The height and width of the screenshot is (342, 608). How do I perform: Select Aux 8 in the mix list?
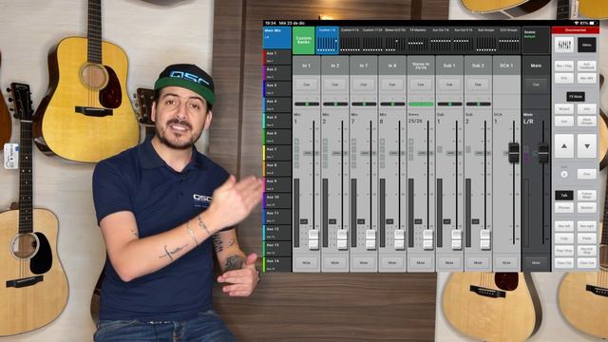[x=277, y=169]
